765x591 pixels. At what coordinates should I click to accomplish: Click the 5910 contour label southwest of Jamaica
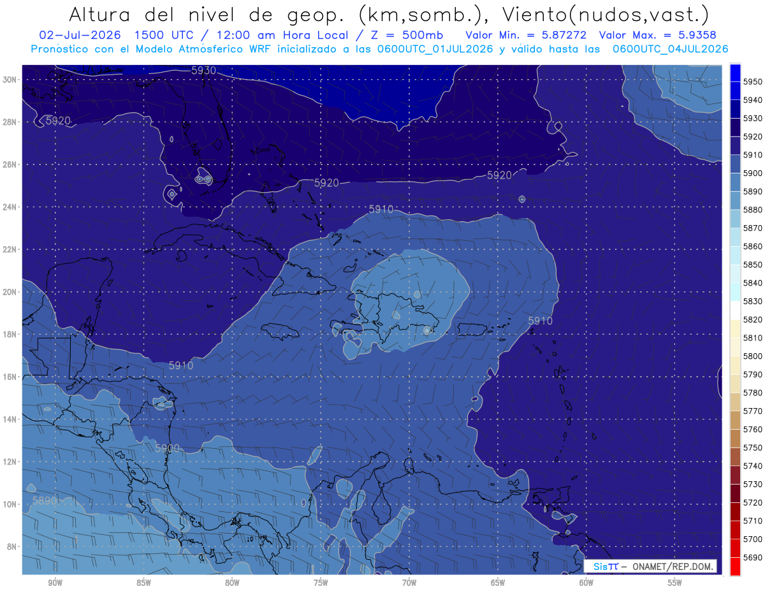click(x=181, y=365)
